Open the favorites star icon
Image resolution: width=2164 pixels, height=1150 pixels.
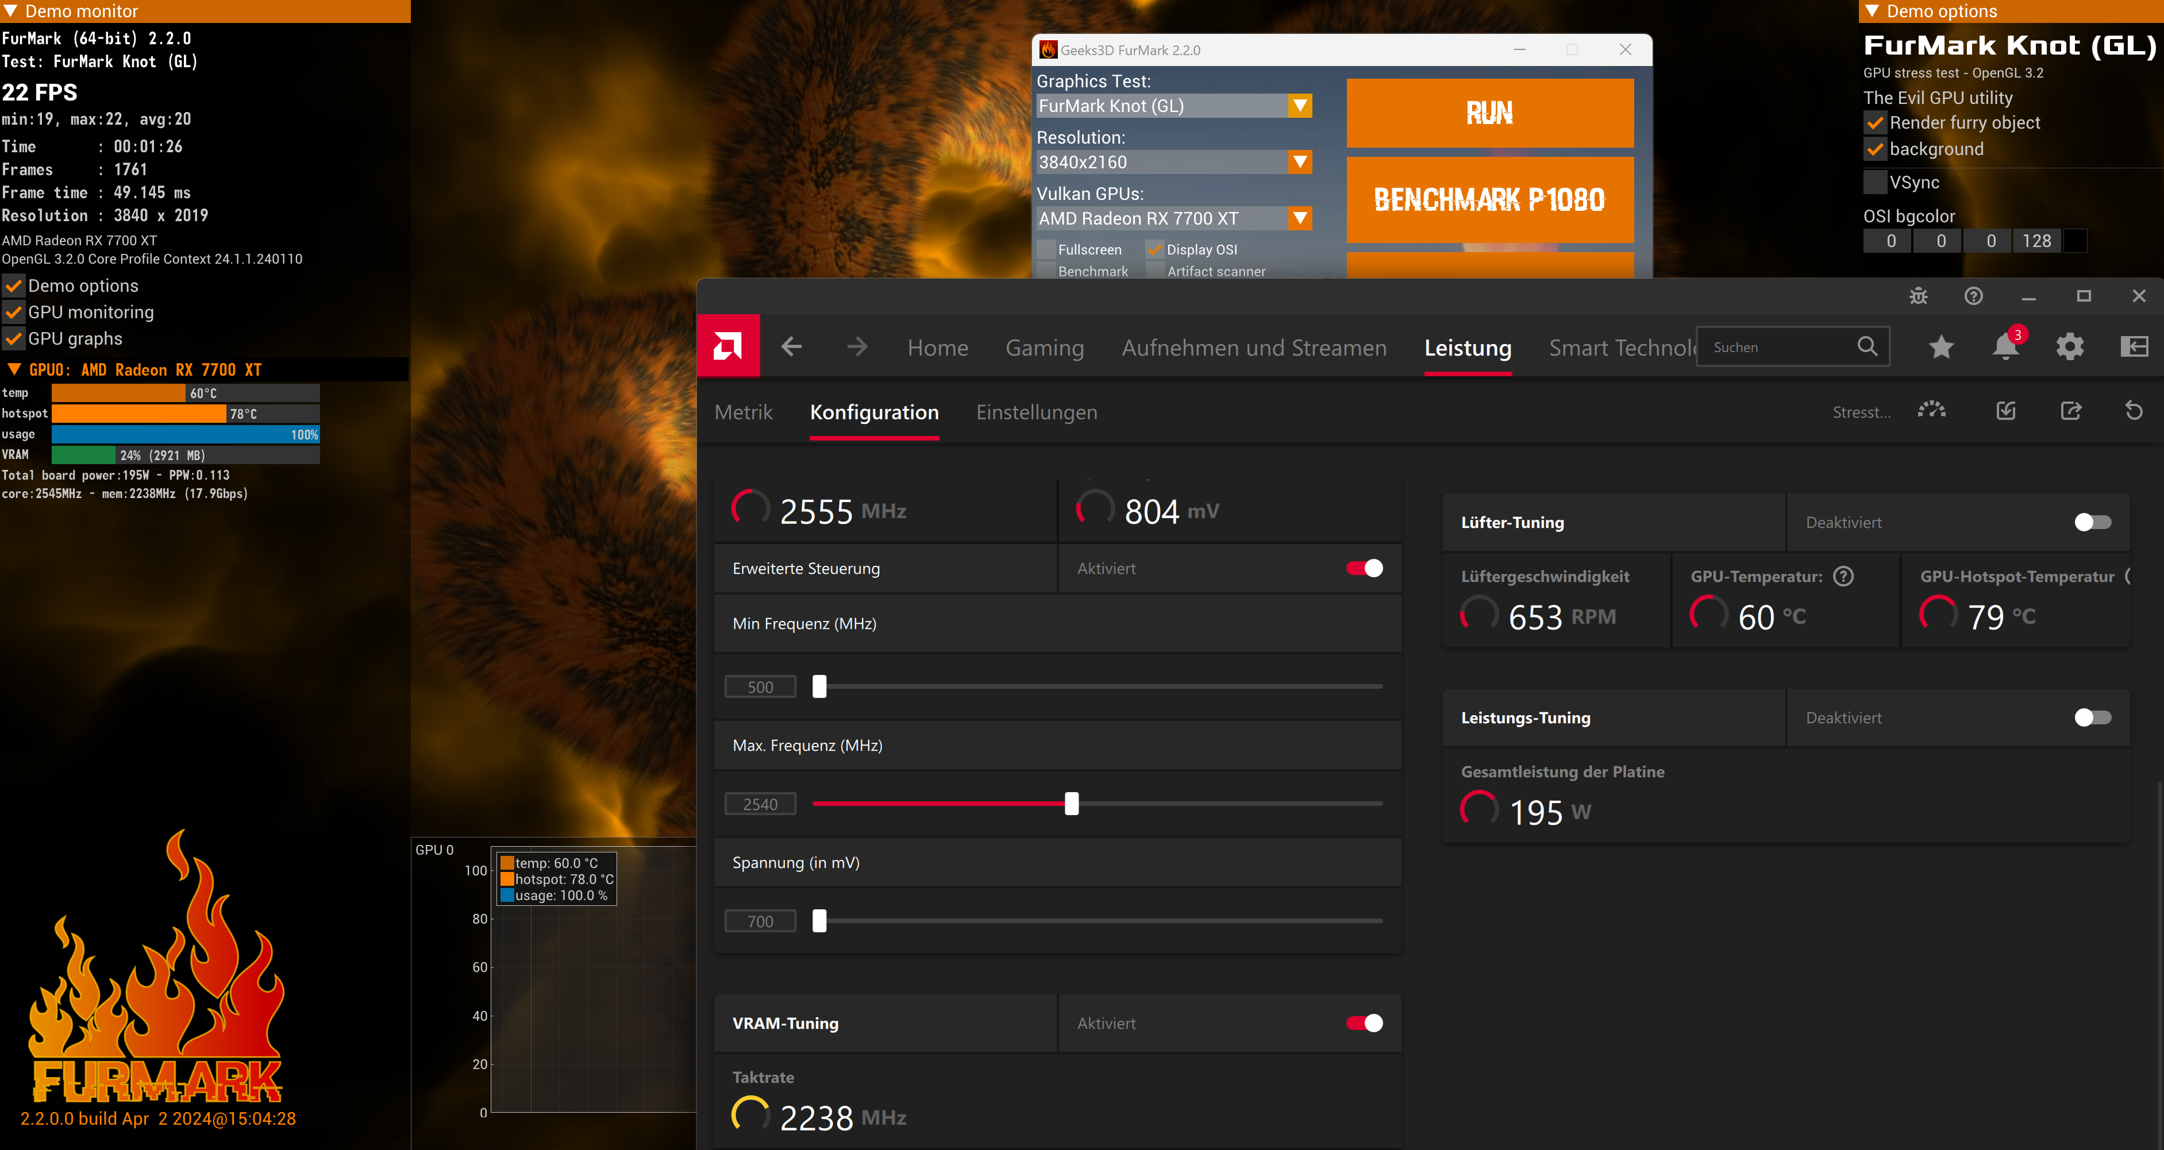click(1940, 346)
